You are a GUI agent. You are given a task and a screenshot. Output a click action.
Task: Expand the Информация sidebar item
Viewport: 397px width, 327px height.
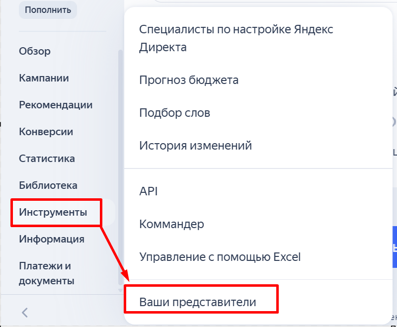(52, 239)
